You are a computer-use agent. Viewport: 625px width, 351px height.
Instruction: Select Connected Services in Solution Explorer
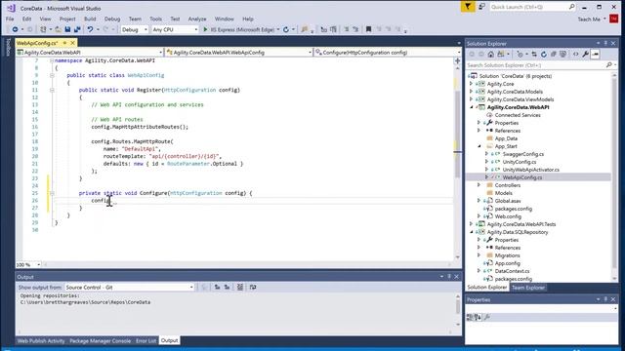pyautogui.click(x=518, y=115)
